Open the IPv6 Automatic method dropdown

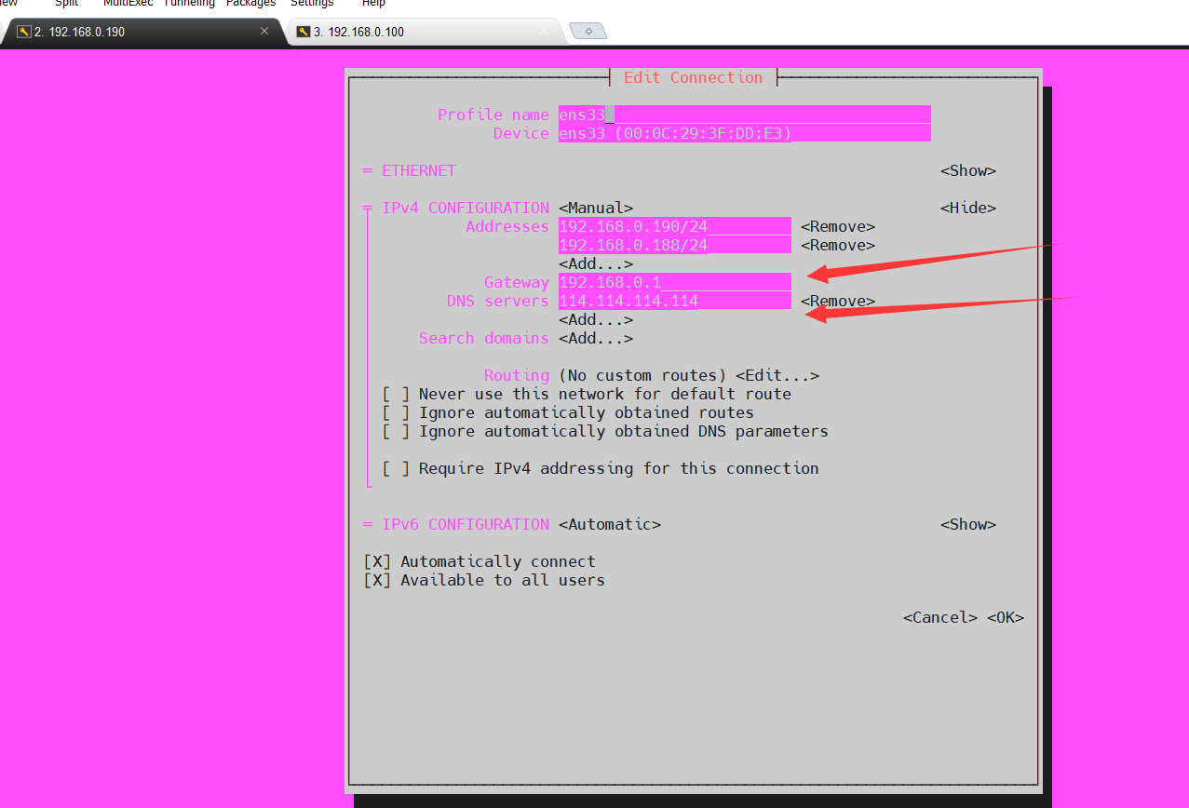click(610, 524)
